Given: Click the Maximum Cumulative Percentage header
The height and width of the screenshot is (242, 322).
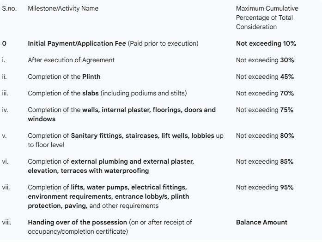Looking at the screenshot, I should click(x=267, y=18).
